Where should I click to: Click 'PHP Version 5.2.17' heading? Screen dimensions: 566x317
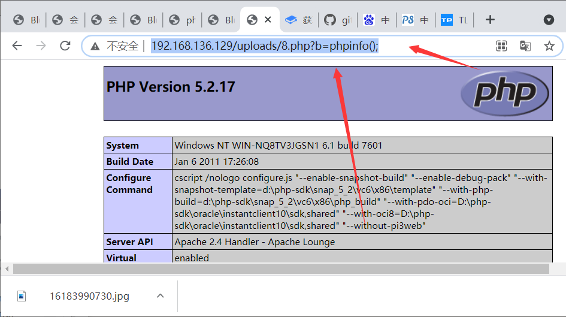tap(171, 87)
